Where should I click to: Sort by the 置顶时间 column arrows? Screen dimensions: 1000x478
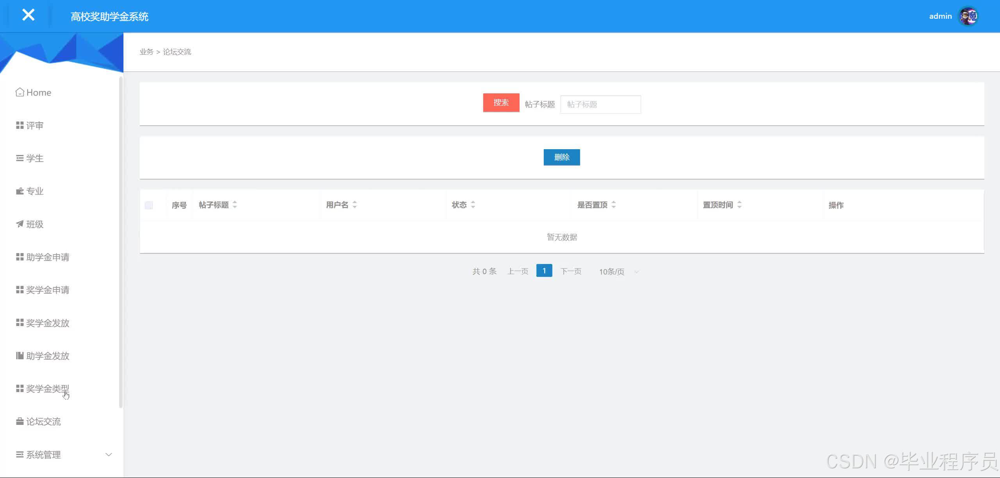tap(739, 205)
